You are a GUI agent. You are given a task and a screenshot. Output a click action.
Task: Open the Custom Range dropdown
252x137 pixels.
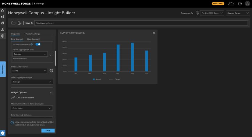click(x=238, y=13)
